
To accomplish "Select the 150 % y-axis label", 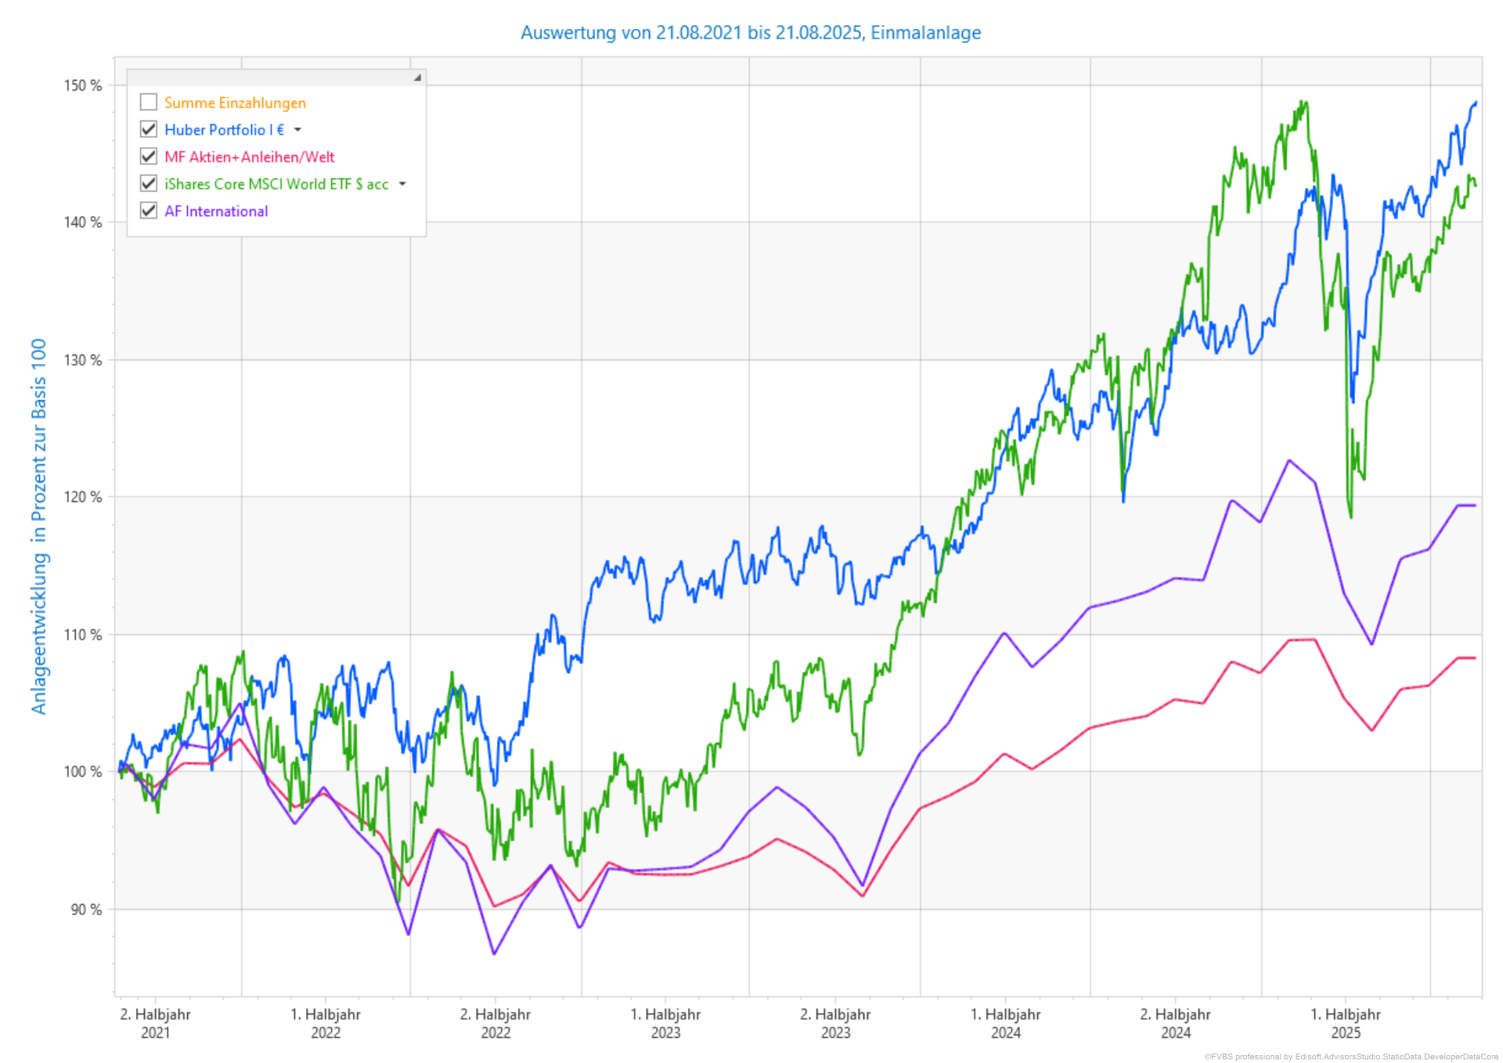I will point(83,85).
